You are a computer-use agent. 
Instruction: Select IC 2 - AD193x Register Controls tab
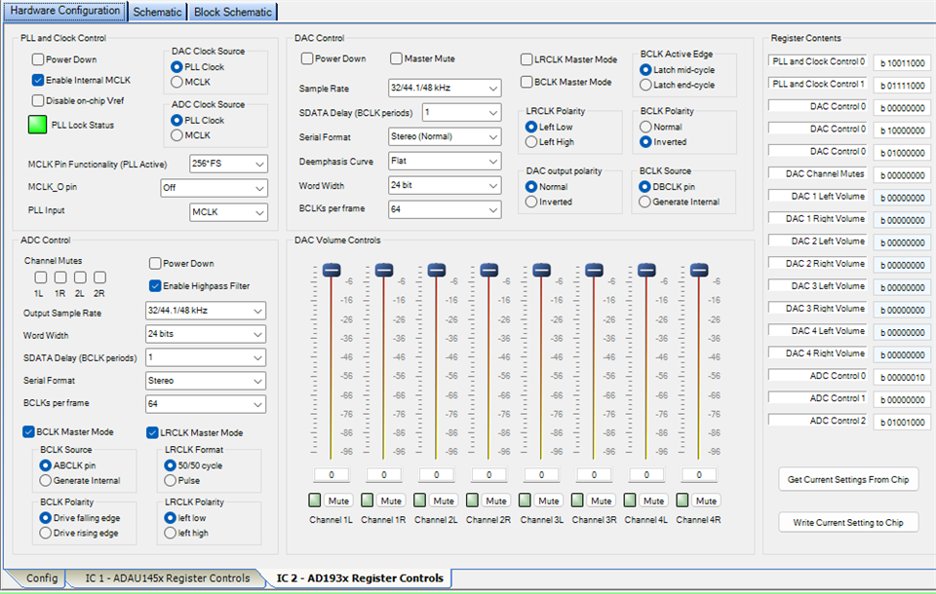click(360, 577)
